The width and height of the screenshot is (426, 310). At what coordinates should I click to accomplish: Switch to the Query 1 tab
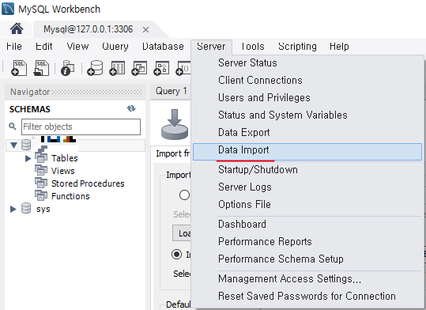(172, 91)
